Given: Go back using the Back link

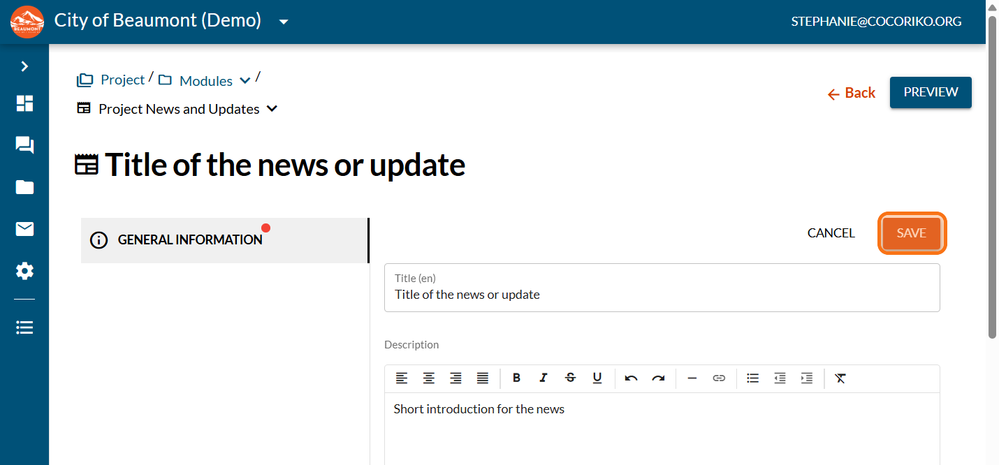Looking at the screenshot, I should tap(851, 93).
